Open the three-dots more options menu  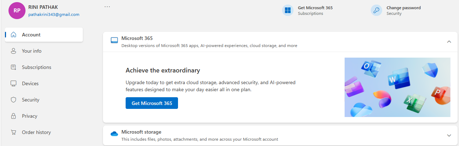pyautogui.click(x=107, y=7)
